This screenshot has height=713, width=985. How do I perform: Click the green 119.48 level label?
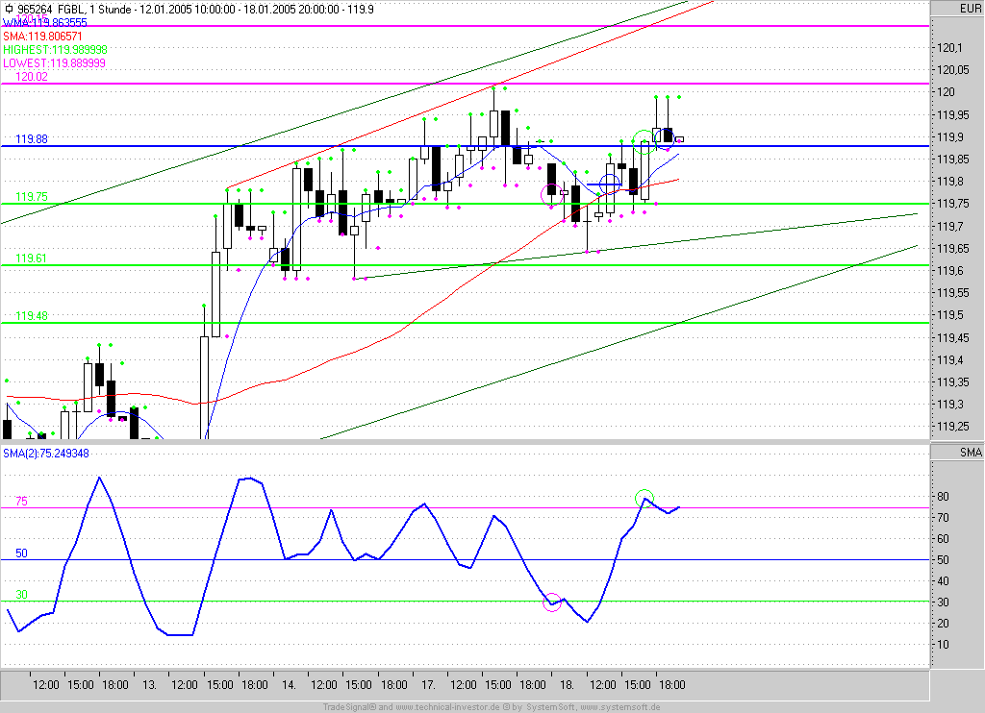pos(32,316)
